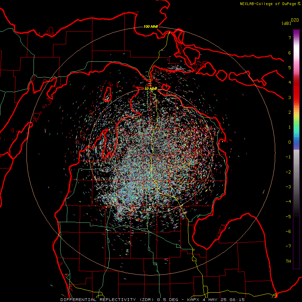This screenshot has height=302, width=302.
Task: Click the 50 NMI range ring label
Action: [x=151, y=89]
